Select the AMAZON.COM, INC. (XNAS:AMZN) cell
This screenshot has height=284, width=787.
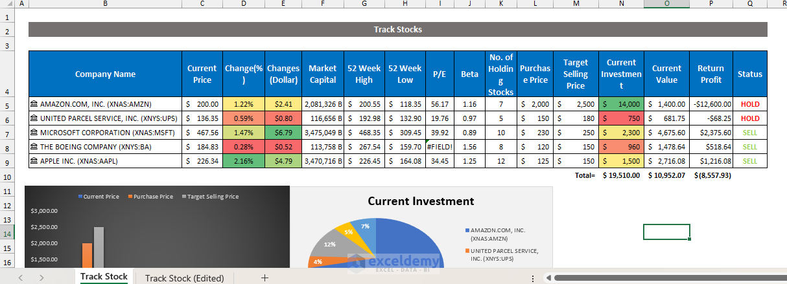[105, 104]
